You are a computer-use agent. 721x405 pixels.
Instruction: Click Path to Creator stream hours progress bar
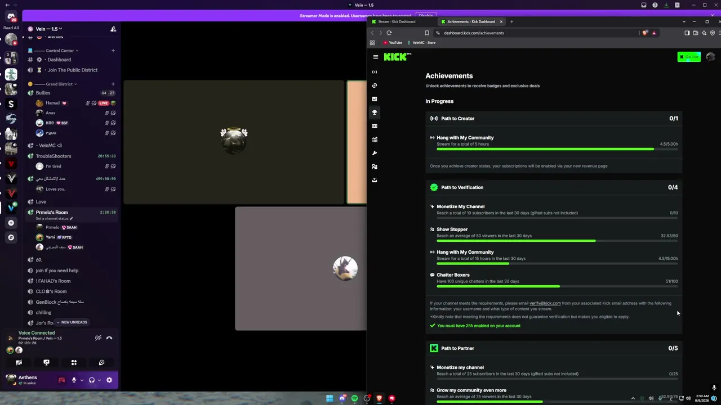click(x=557, y=149)
